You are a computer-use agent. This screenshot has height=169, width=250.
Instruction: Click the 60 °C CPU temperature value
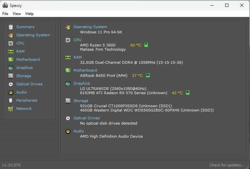(x=136, y=45)
